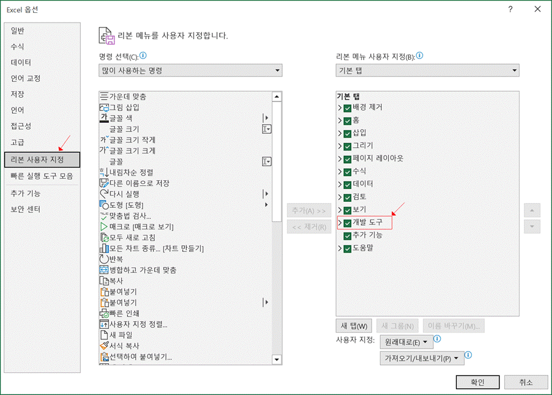The height and width of the screenshot is (395, 552).
Task: Select the 선택하여 붙여넣기 icon
Action: tap(104, 356)
